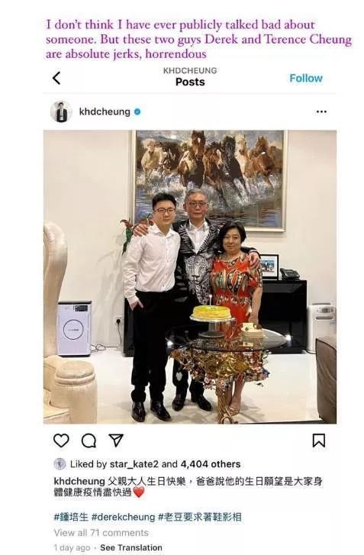Viewport: 364px width, 555px height.
Task: Share the post with the paper plane icon
Action: (116, 440)
